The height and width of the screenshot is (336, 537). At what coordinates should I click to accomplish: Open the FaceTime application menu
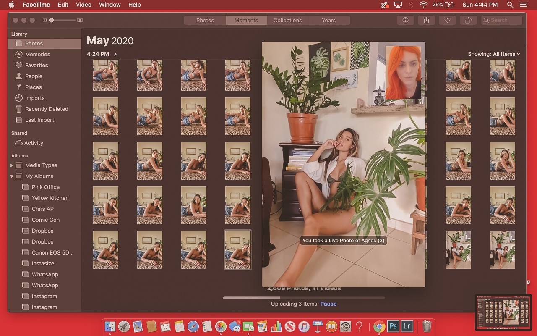(x=36, y=5)
